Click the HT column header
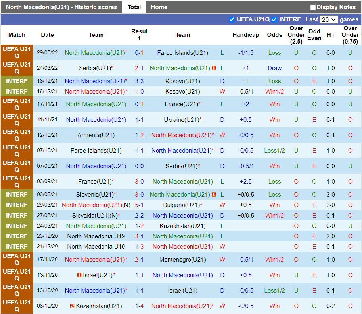The image size is (362, 314). [x=331, y=35]
